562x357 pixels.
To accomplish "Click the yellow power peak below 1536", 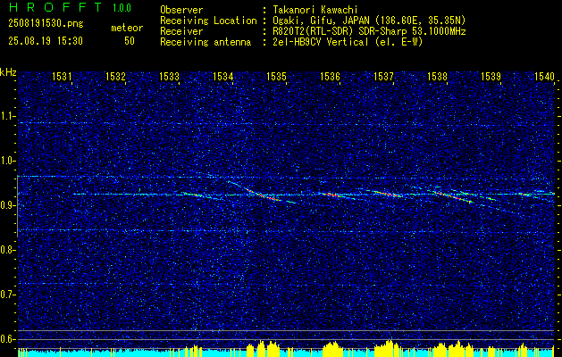I will tap(333, 347).
